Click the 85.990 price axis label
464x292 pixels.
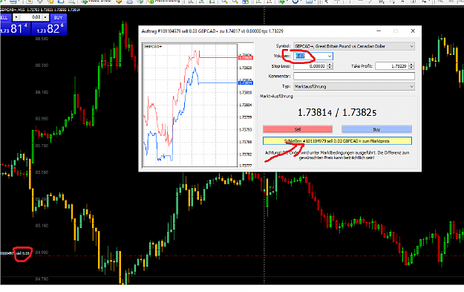42,119
